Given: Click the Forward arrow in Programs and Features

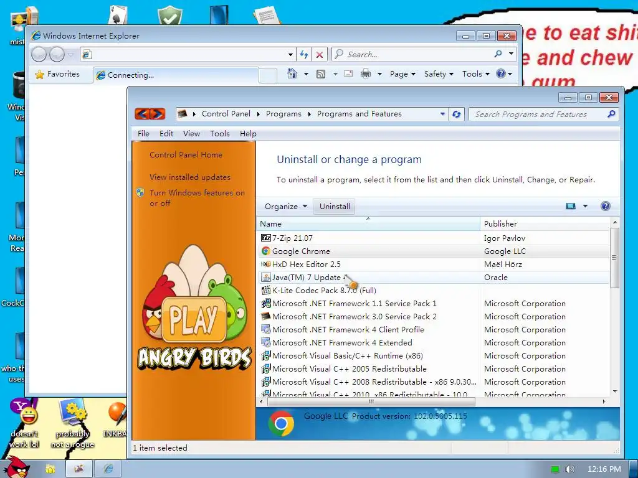Looking at the screenshot, I should point(158,114).
